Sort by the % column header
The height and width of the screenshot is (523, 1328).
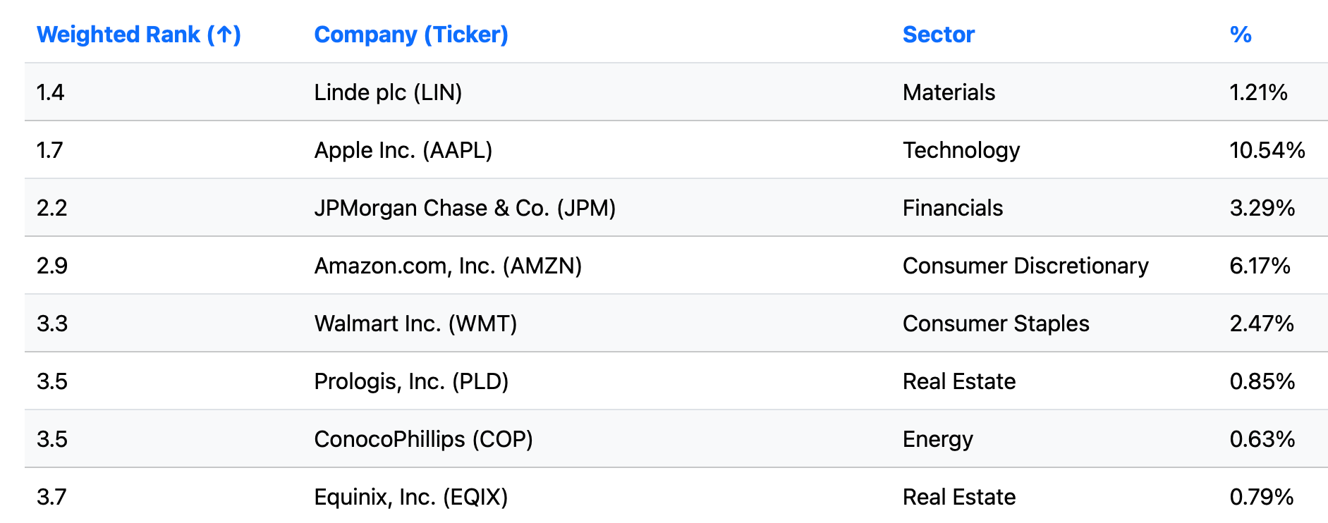1241,35
